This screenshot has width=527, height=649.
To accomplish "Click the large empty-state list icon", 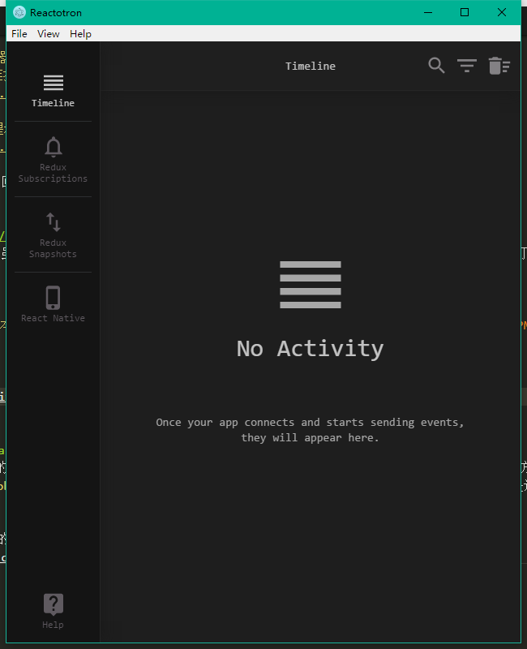I will click(311, 285).
